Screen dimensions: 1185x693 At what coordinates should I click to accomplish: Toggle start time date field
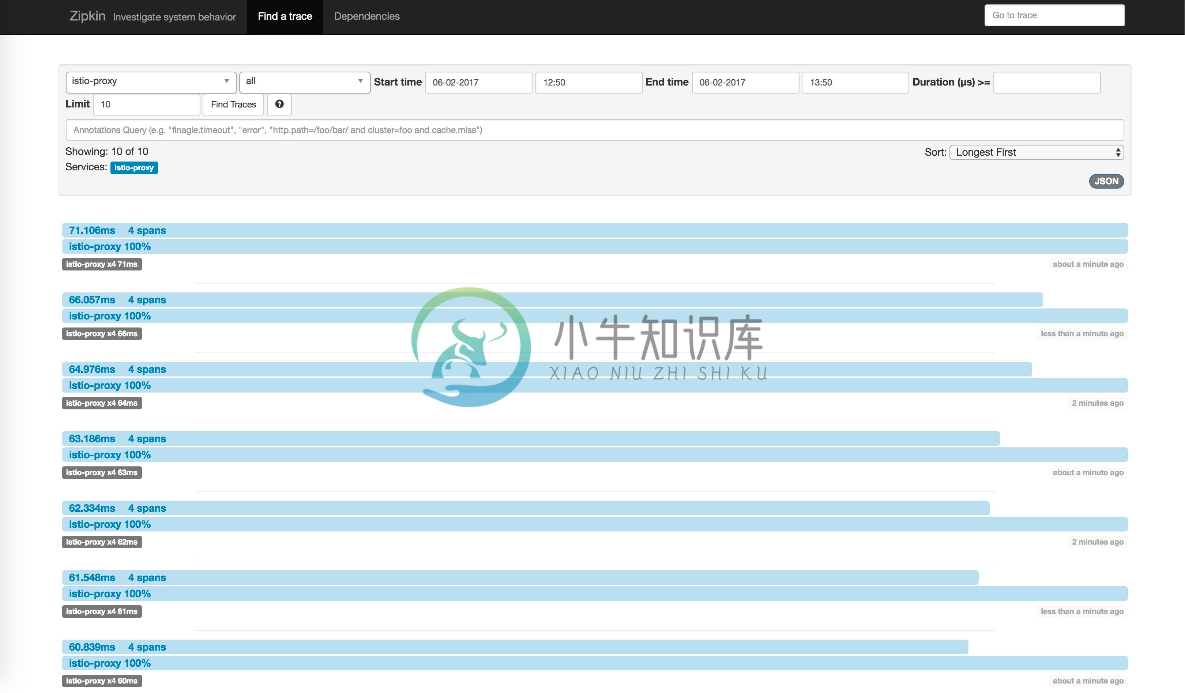(x=478, y=82)
